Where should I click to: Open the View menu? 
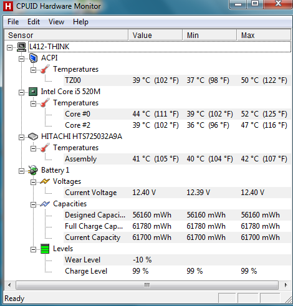tap(56, 22)
